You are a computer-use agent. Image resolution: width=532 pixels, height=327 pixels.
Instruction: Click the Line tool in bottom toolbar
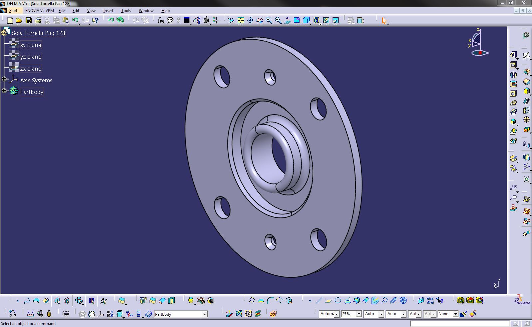(319, 301)
